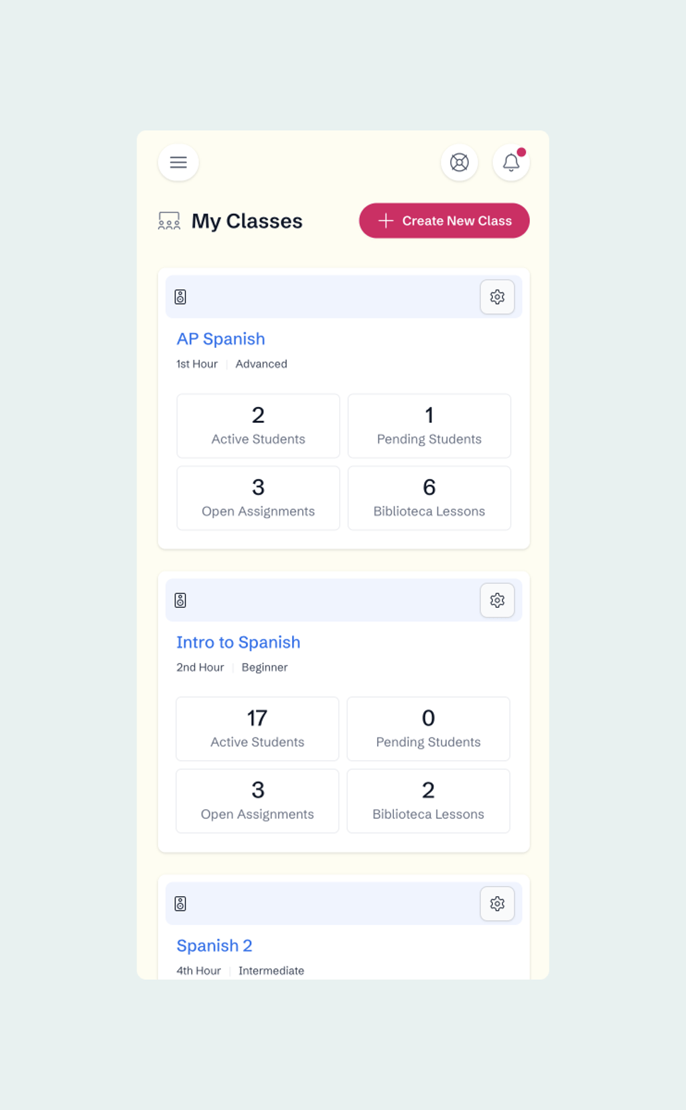This screenshot has width=686, height=1110.
Task: View AP Spanish's 6 Biblioteca Lessons
Action: (x=429, y=498)
